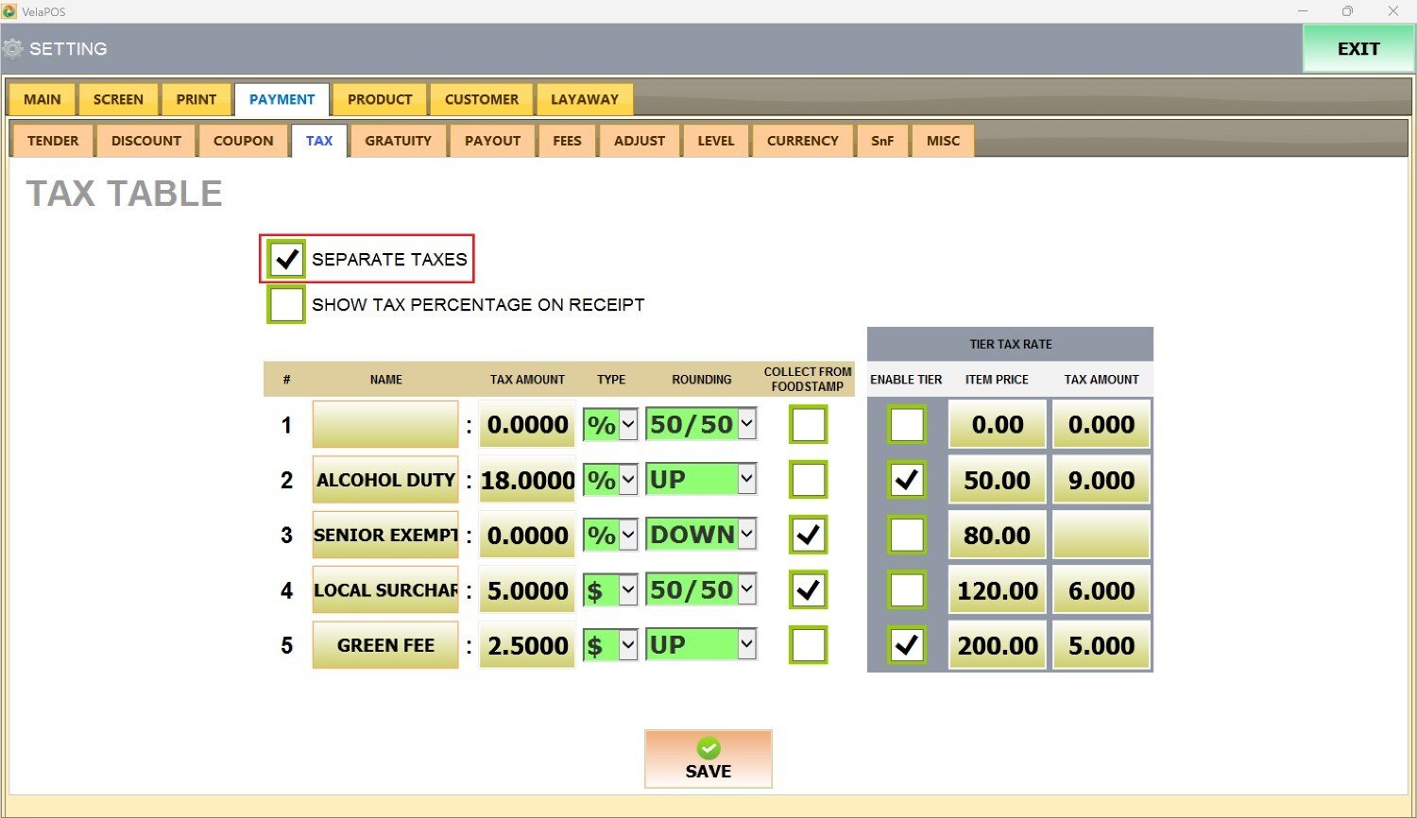Switch to the PRODUCT tab

[x=380, y=99]
